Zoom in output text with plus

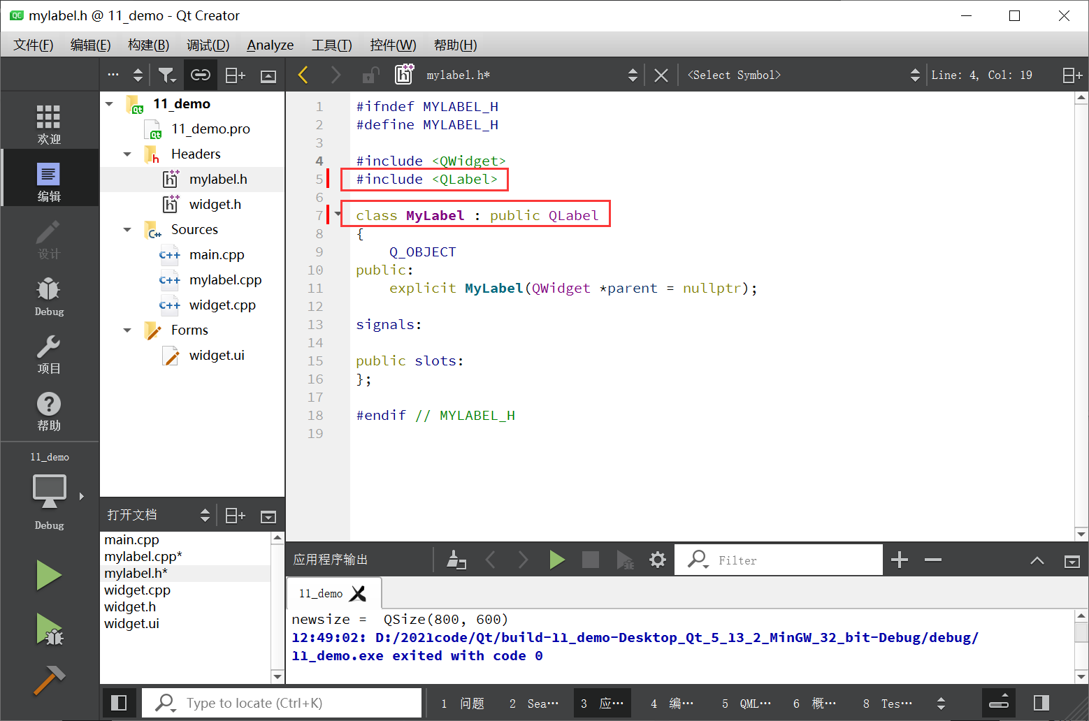tap(900, 560)
